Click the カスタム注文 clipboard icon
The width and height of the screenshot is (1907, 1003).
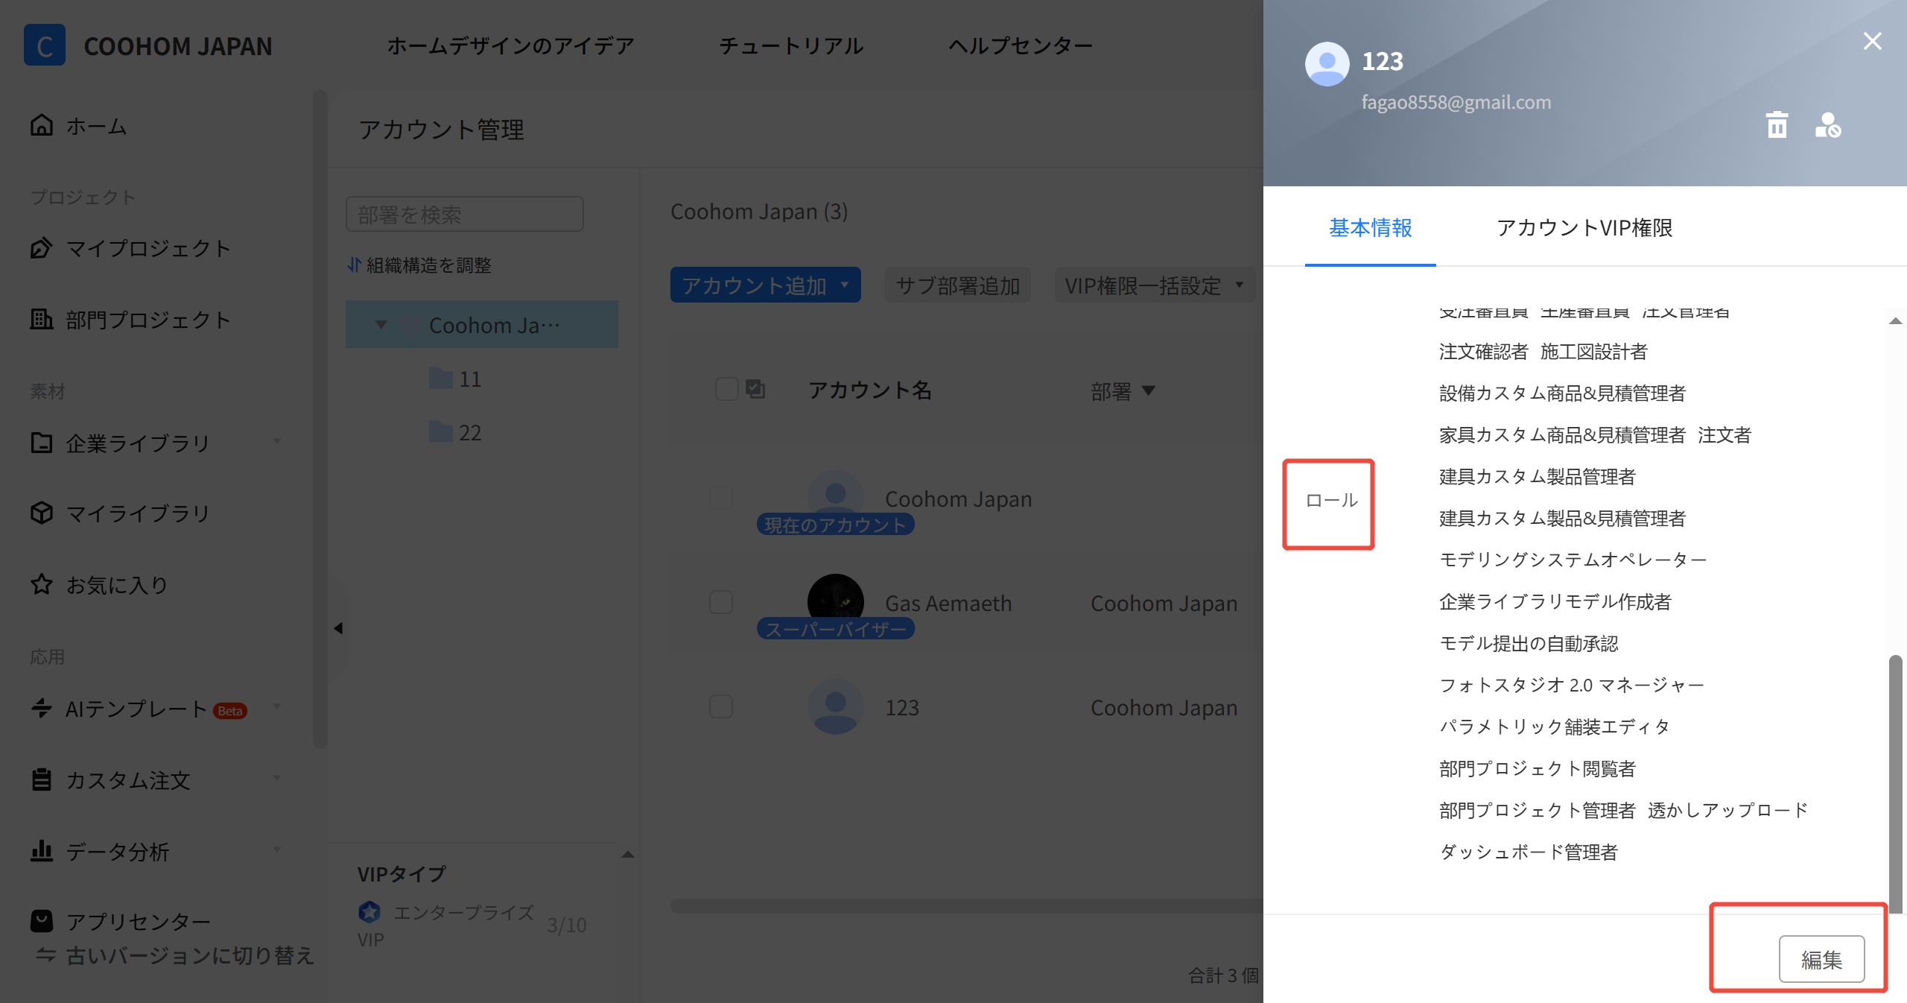(x=42, y=779)
